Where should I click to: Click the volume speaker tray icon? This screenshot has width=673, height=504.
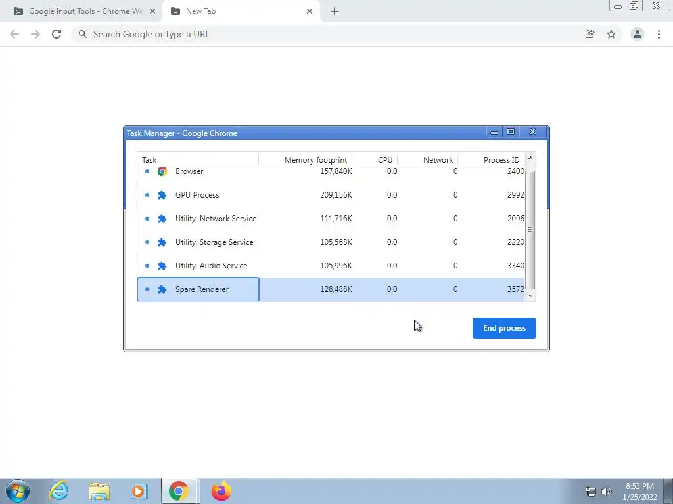(x=607, y=492)
